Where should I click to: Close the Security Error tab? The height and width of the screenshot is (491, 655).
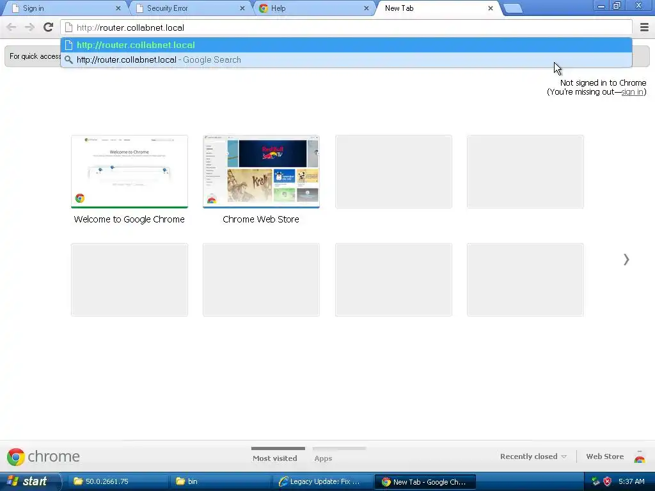point(242,8)
